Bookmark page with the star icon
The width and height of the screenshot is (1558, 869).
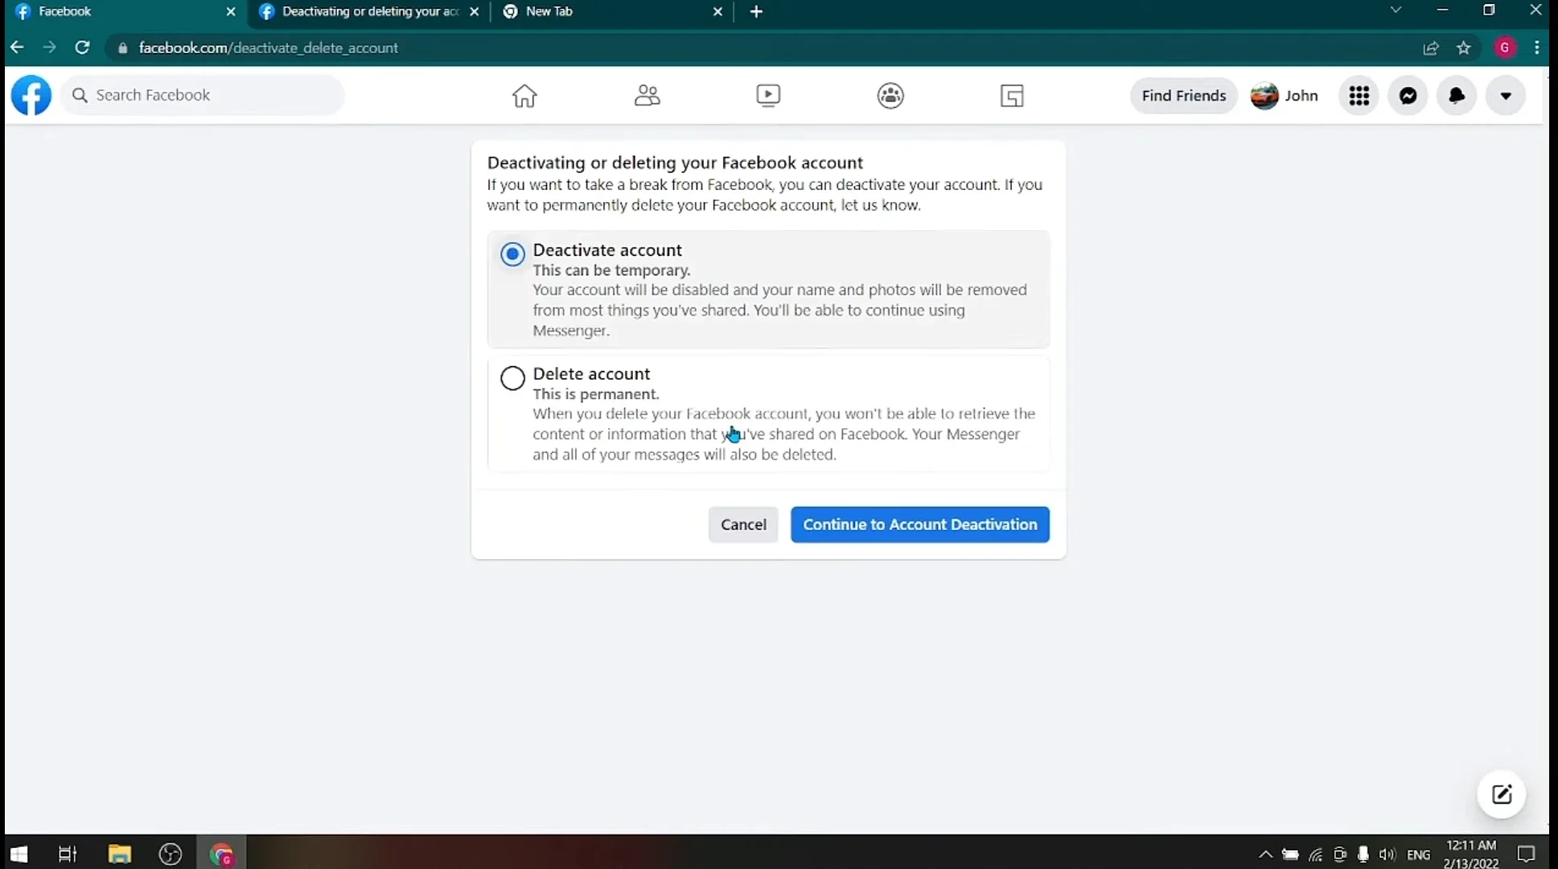pos(1464,48)
